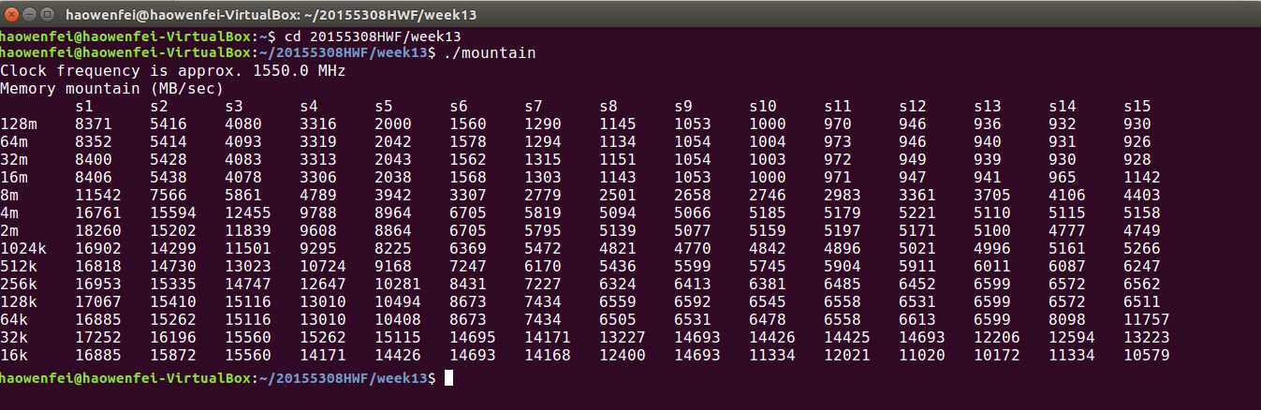Click the line 'Clock frequency is approx. 1550.0 MHz'
Screen dimensions: 1261x410
pos(173,71)
